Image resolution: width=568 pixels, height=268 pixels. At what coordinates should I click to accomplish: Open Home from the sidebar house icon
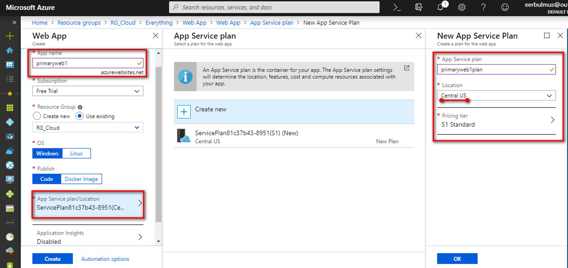tap(10, 50)
